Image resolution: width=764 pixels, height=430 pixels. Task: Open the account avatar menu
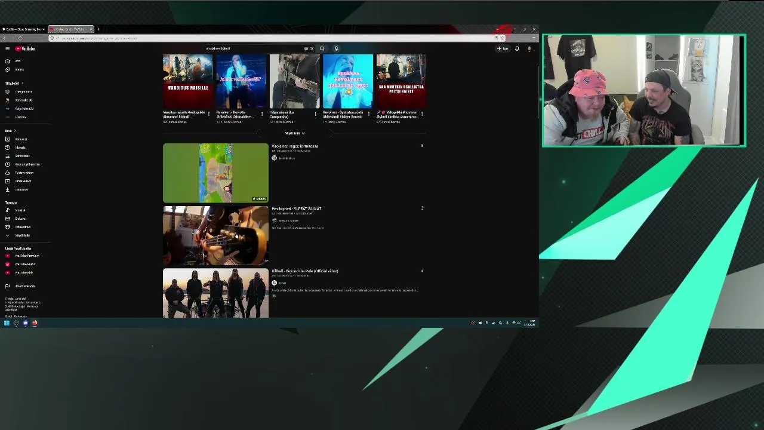coord(529,48)
